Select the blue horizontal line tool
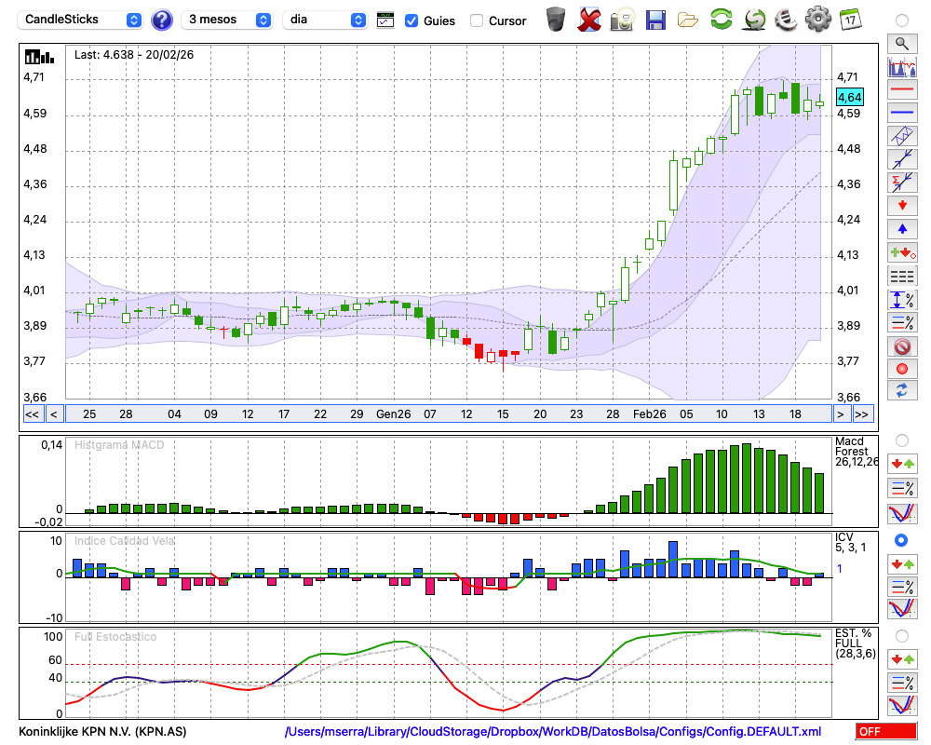Viewport: 931px width, 745px height. (x=901, y=113)
